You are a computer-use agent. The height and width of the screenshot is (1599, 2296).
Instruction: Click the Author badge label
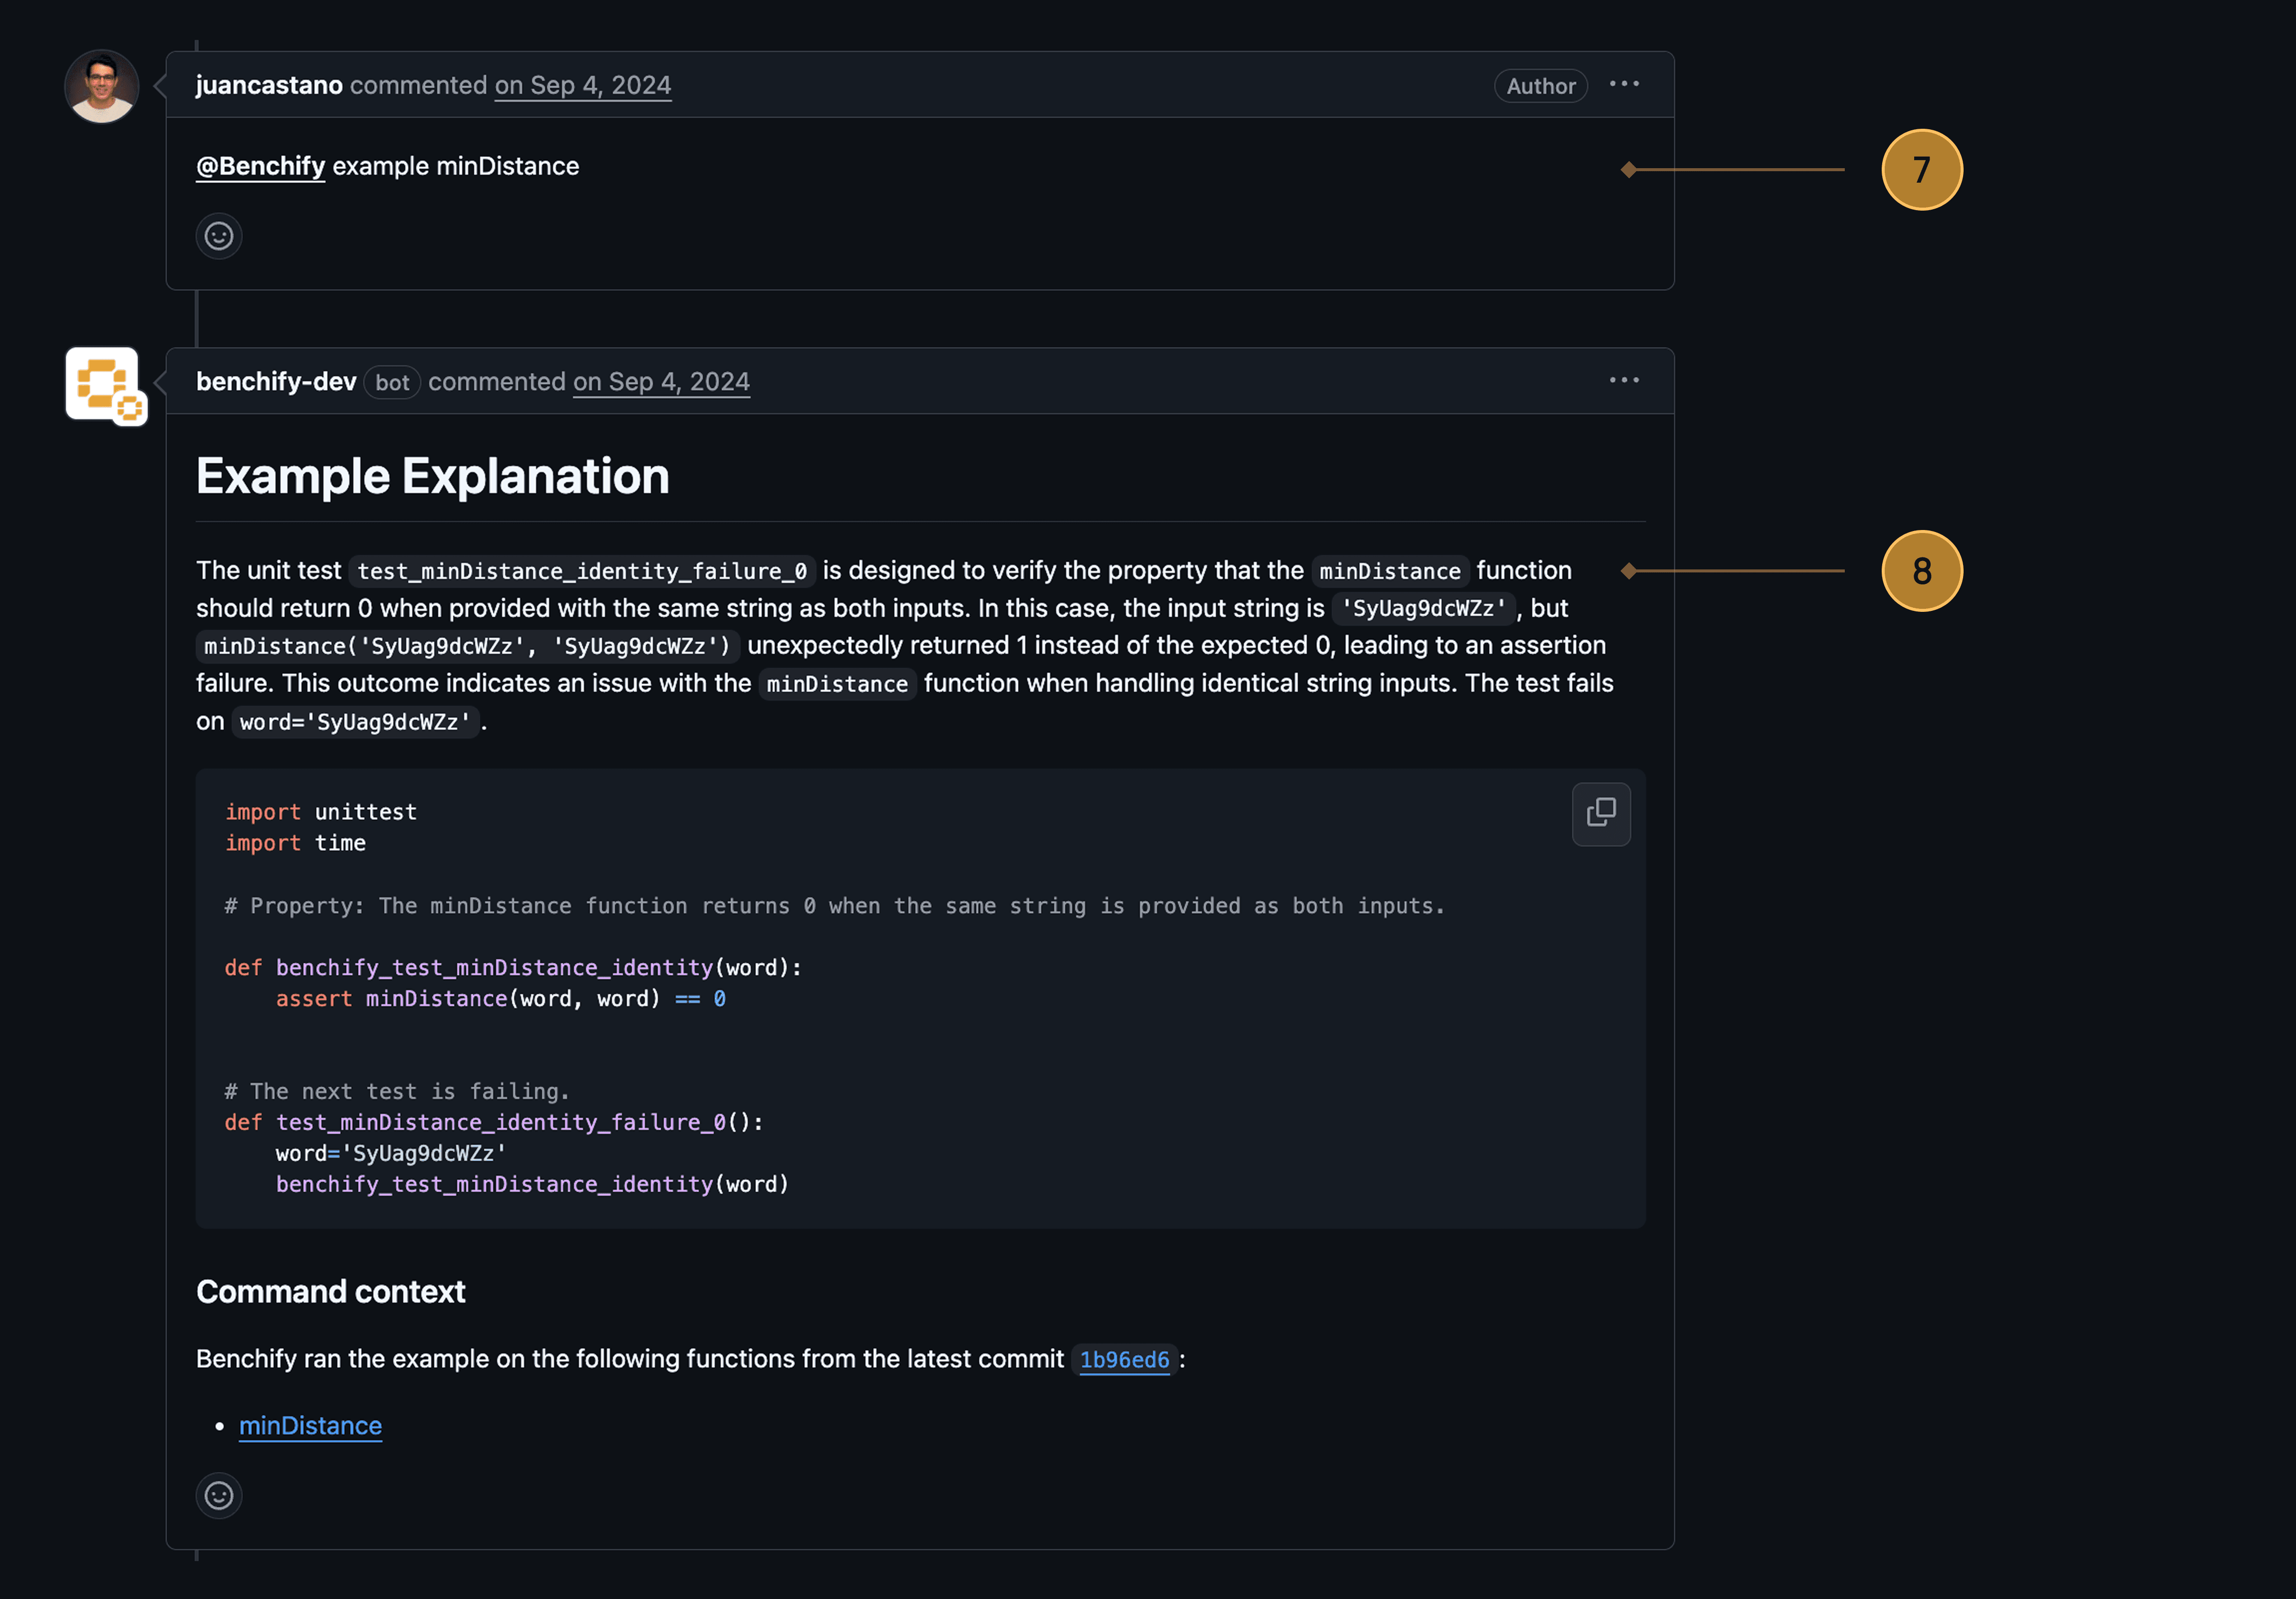point(1540,87)
